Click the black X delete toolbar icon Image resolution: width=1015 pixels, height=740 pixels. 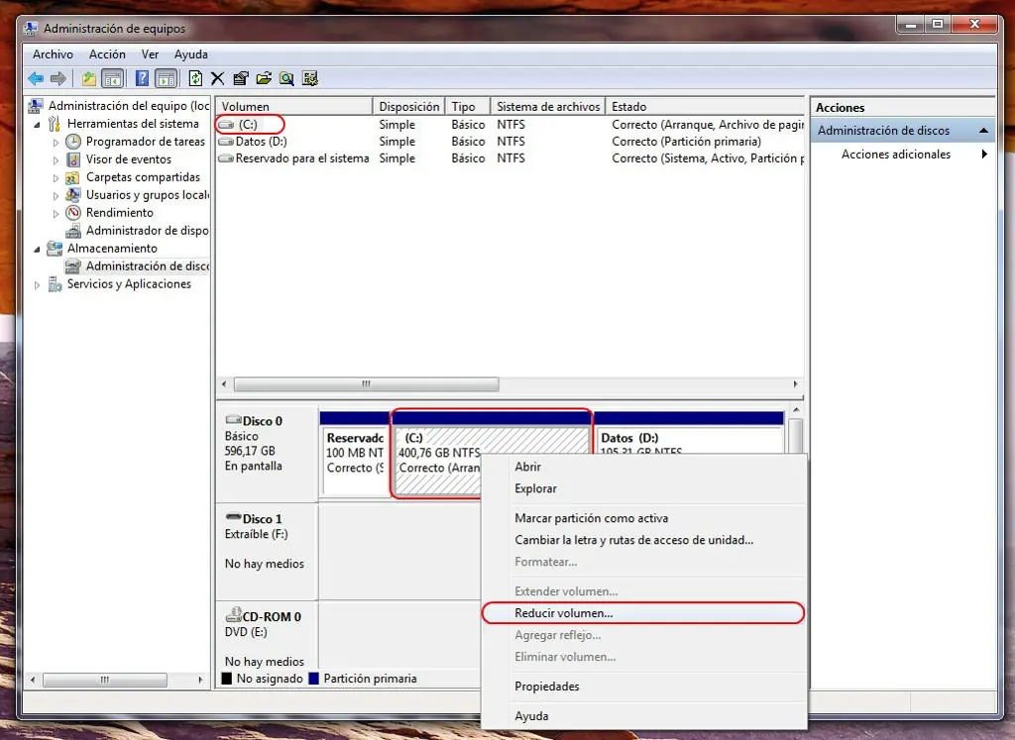click(x=217, y=79)
